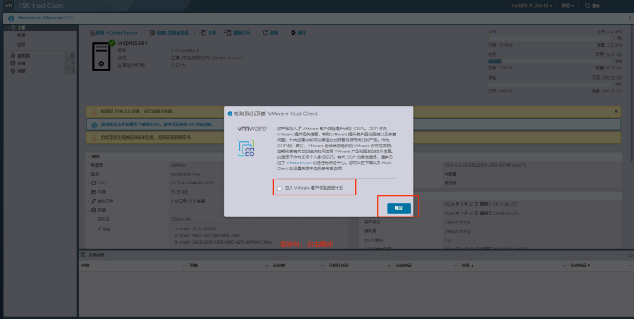
Task: Click the vm logo in top header
Action: pos(8,5)
